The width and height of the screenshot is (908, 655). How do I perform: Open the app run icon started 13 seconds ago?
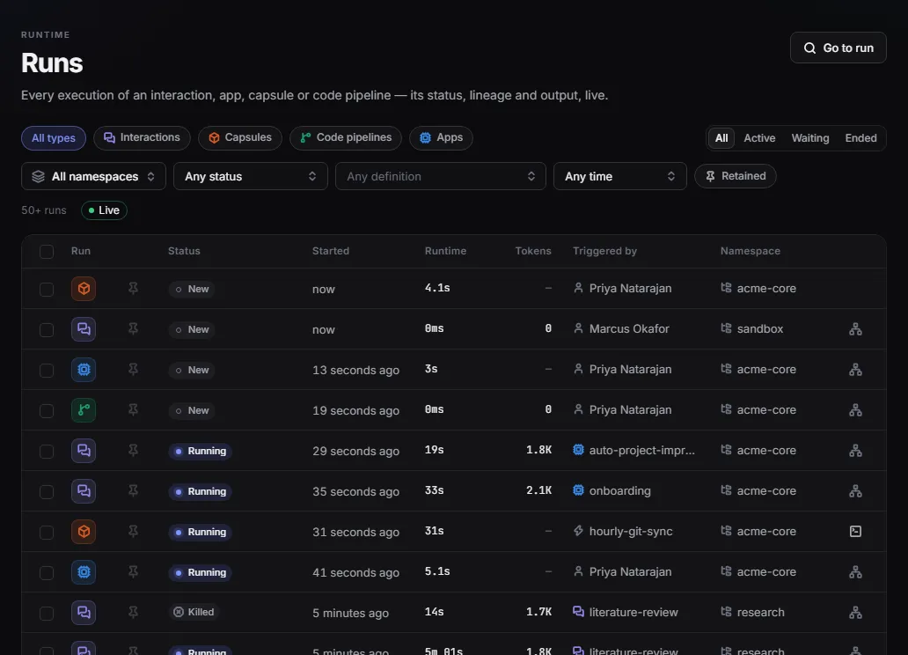pos(84,370)
